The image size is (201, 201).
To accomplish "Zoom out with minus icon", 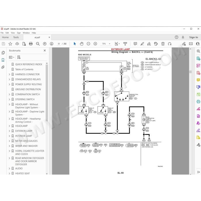I will [x=88, y=44].
